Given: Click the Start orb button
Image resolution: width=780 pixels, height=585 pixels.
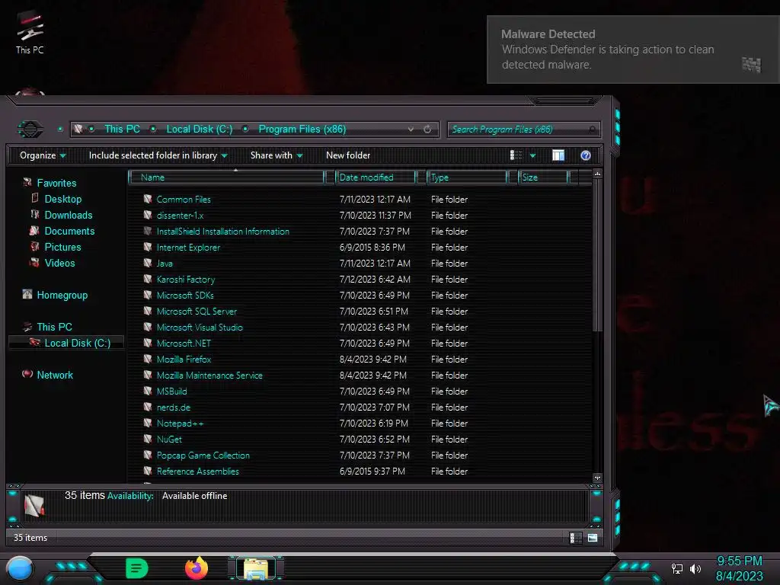Looking at the screenshot, I should pyautogui.click(x=20, y=569).
